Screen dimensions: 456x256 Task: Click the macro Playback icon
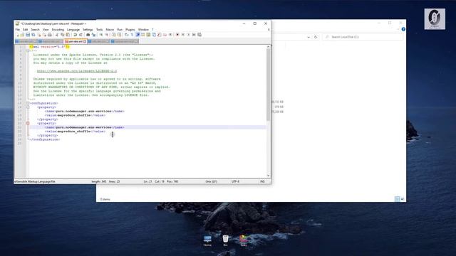(x=188, y=35)
